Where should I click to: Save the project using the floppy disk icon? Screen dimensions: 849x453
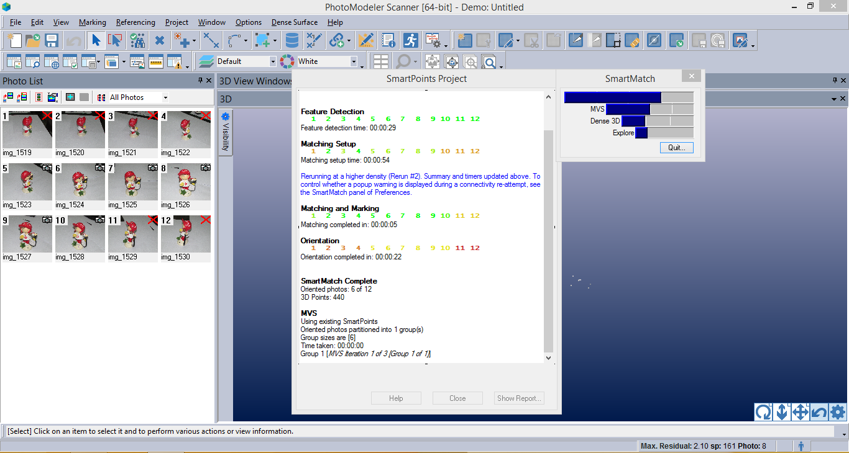[52, 41]
